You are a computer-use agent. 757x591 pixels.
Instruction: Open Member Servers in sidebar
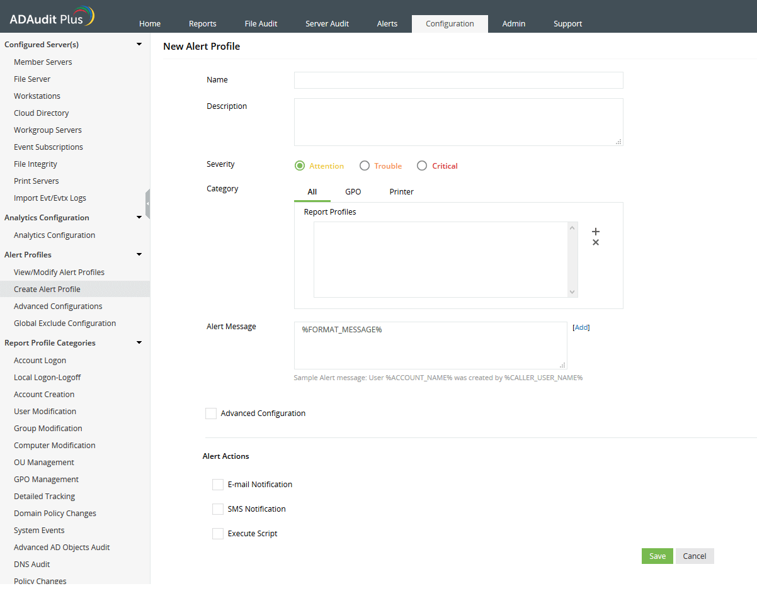[x=43, y=62]
